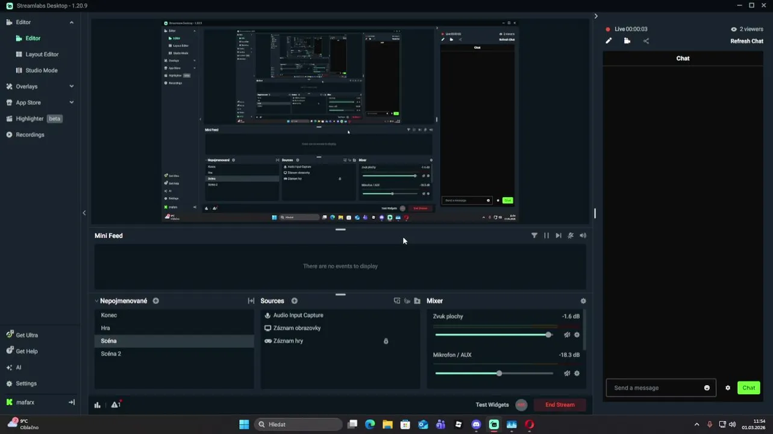The image size is (773, 434).
Task: Click the Mixer panel scrollbar
Action: click(x=584, y=330)
